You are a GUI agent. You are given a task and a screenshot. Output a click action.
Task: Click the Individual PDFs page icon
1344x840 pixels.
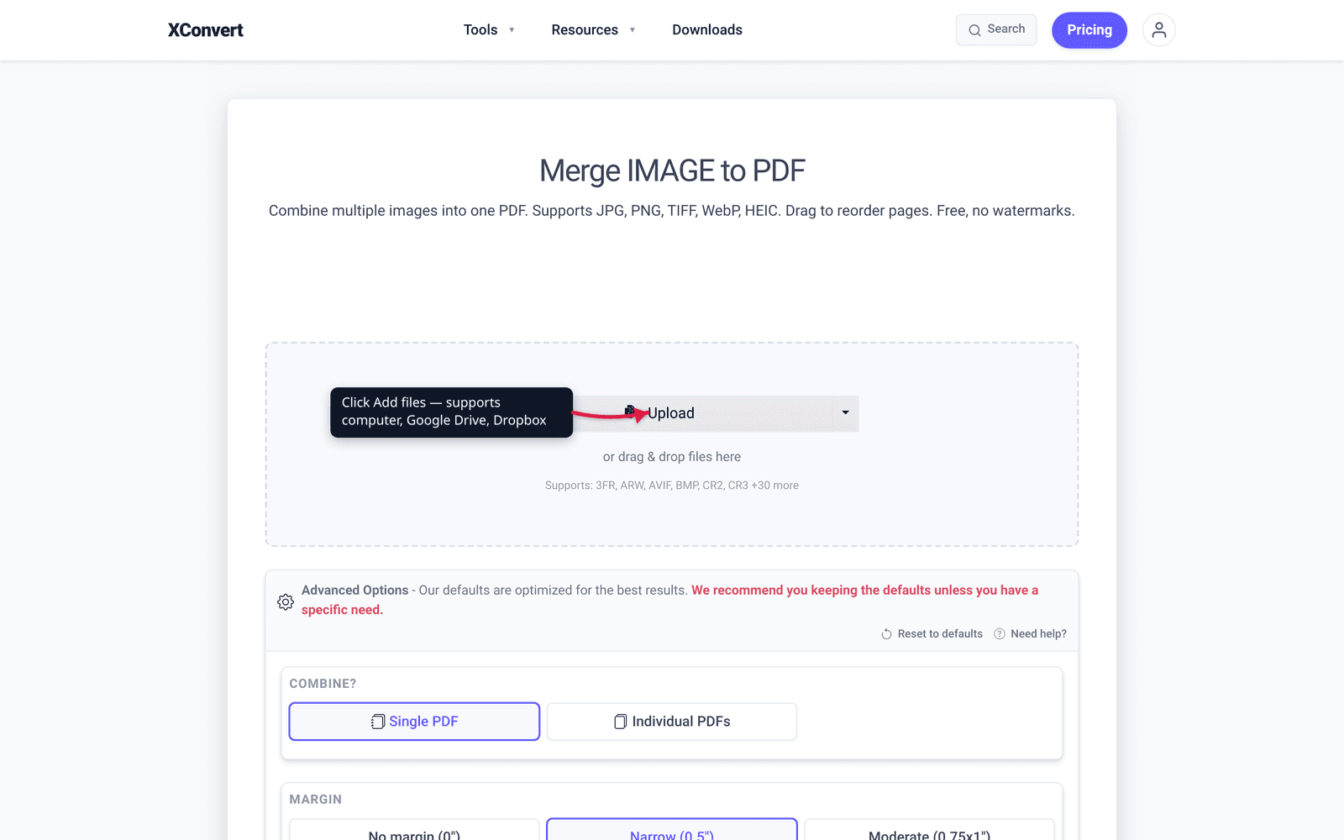621,722
